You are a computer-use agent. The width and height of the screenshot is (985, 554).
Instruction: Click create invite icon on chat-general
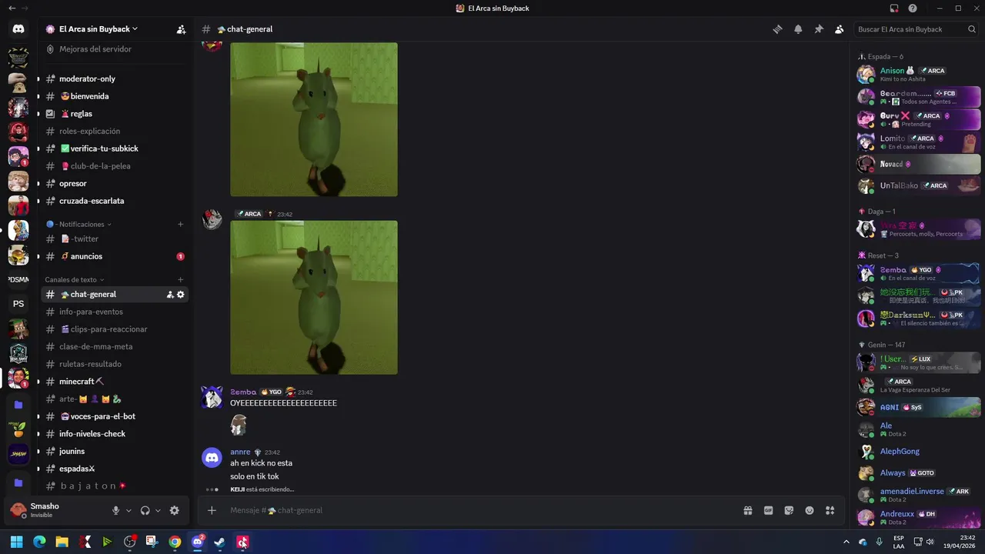click(170, 295)
